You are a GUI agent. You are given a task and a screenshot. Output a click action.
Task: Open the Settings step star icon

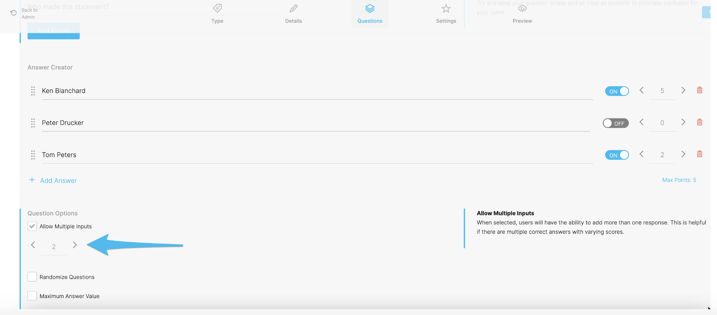[446, 8]
